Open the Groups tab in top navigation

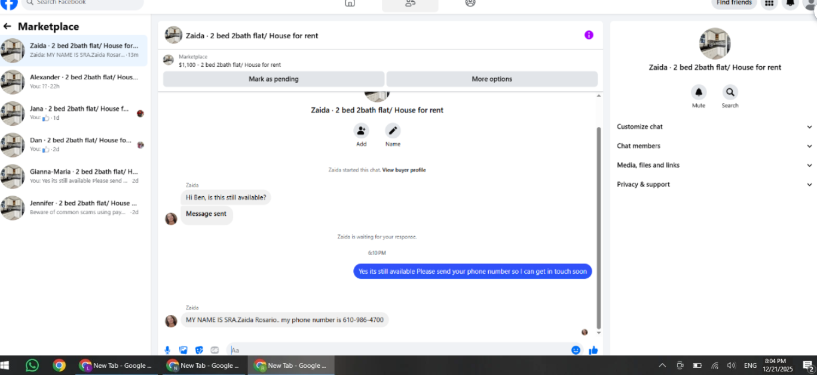tap(470, 4)
